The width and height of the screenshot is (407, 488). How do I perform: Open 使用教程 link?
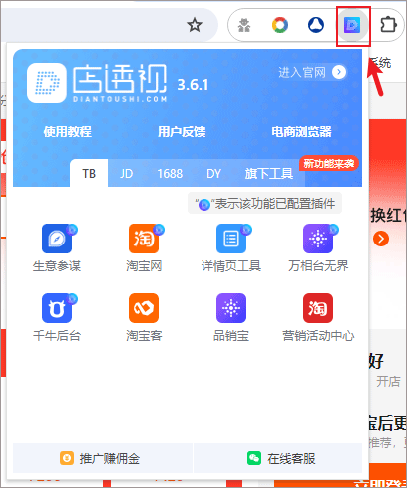pos(68,132)
